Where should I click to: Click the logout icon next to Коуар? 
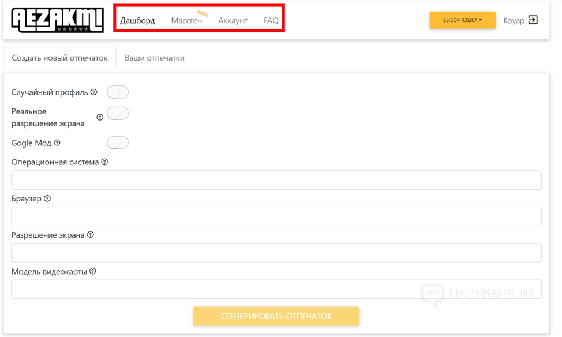click(533, 20)
